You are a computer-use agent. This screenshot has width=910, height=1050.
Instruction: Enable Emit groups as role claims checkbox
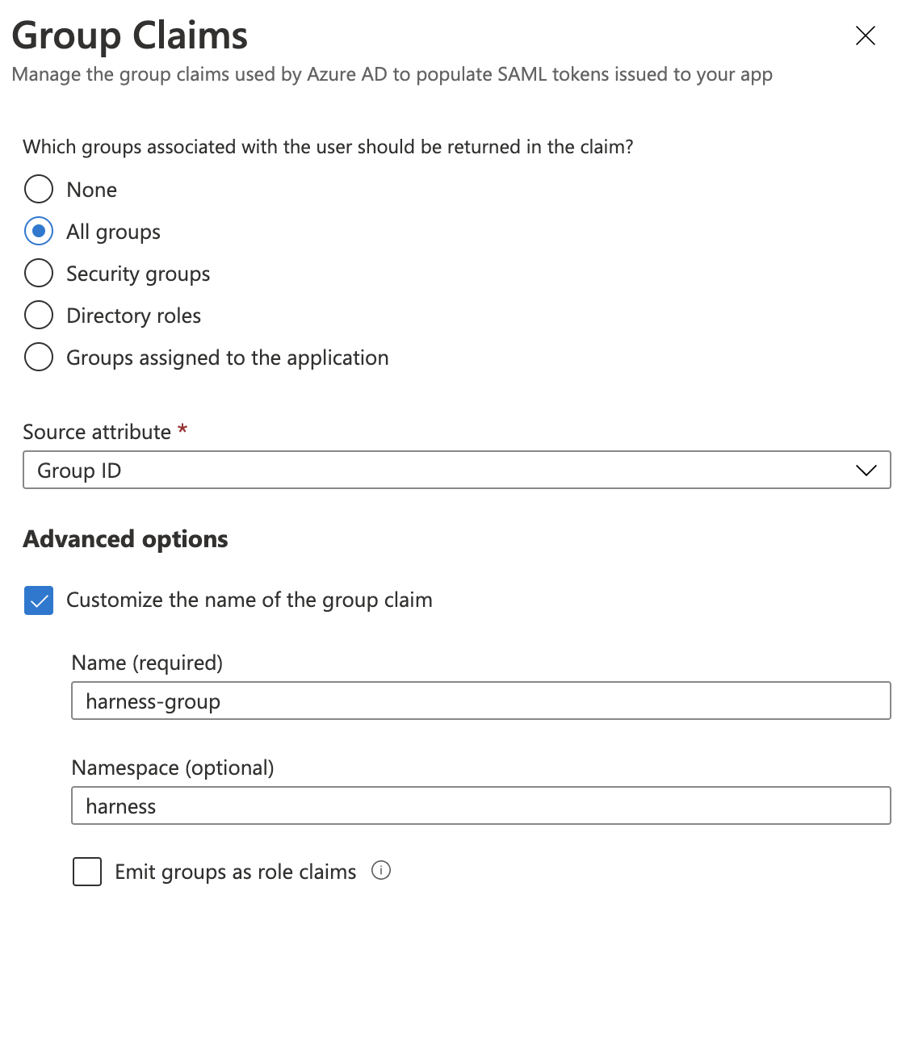pyautogui.click(x=87, y=872)
